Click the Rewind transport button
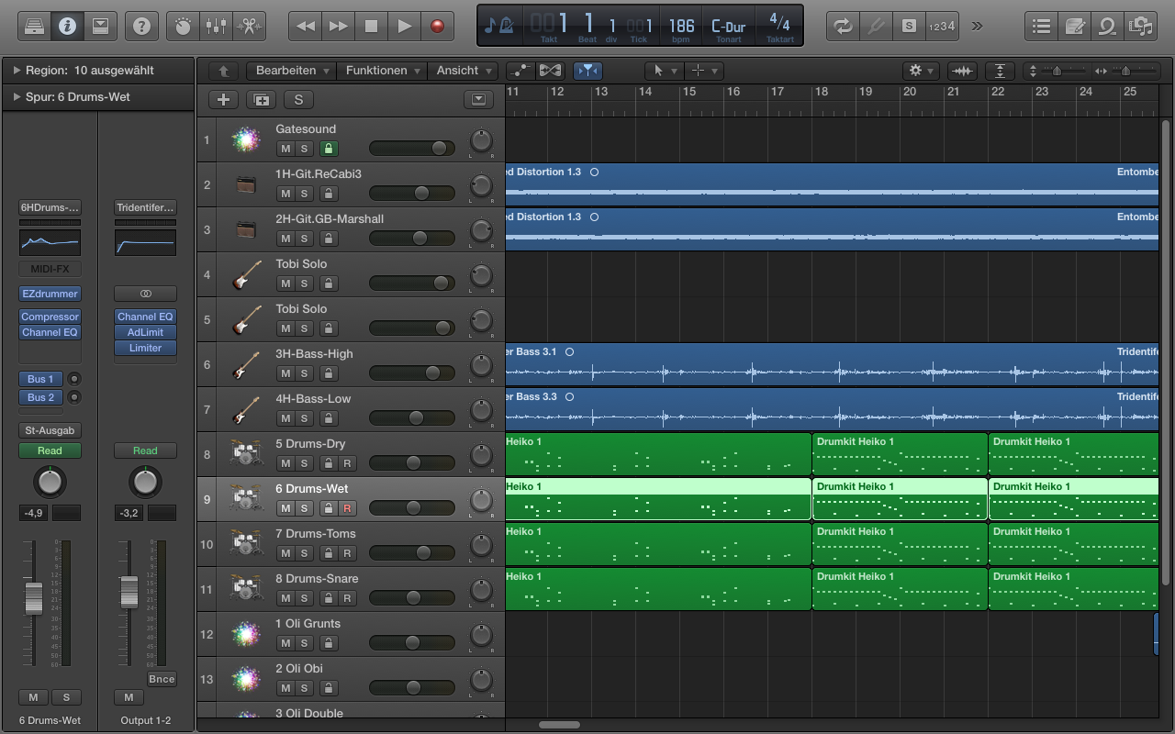The width and height of the screenshot is (1175, 734). (306, 26)
